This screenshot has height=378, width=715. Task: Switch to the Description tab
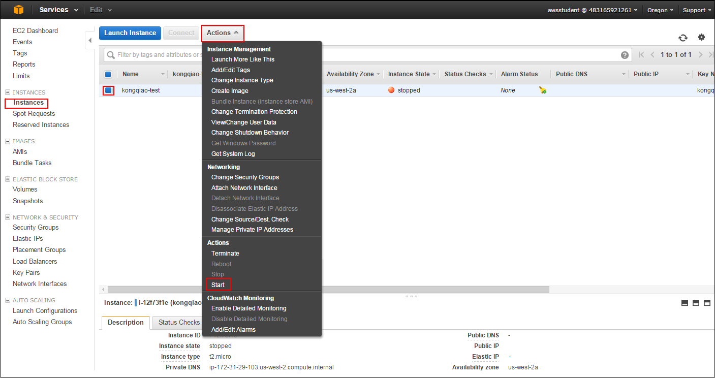tap(126, 323)
